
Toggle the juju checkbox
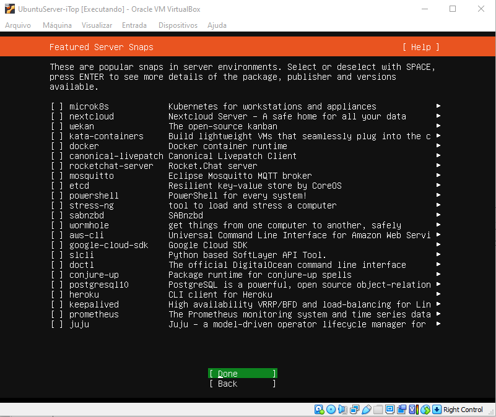(x=56, y=324)
